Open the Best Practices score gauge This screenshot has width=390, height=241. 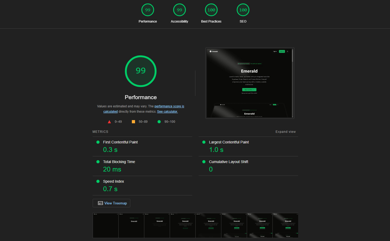[211, 10]
